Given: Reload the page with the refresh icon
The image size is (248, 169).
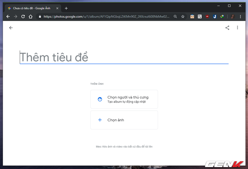Looking at the screenshot, I should [23, 16].
